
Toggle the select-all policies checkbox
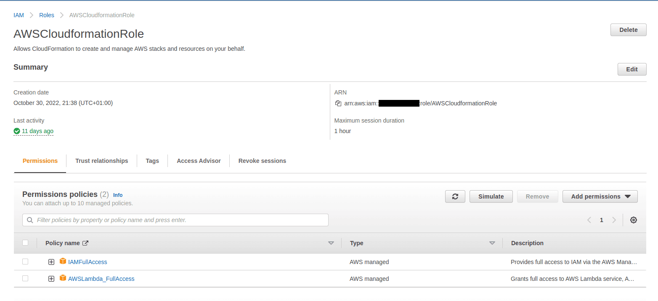coord(25,243)
